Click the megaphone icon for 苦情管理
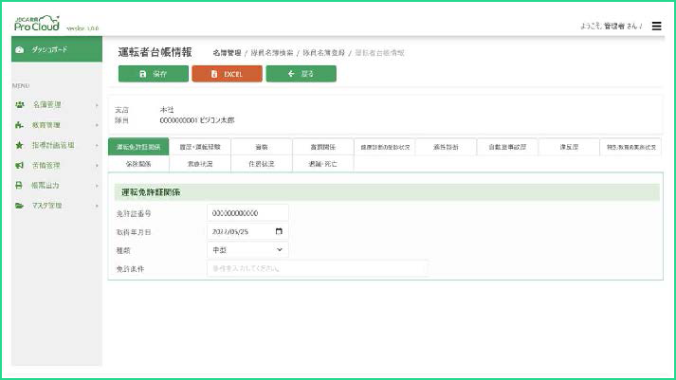 click(x=19, y=165)
